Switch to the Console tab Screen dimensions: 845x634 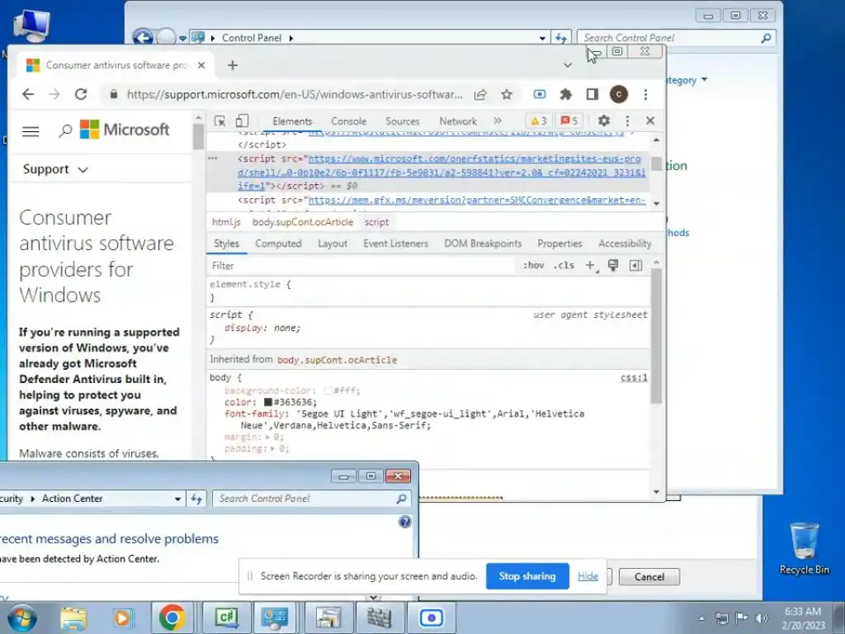[349, 121]
